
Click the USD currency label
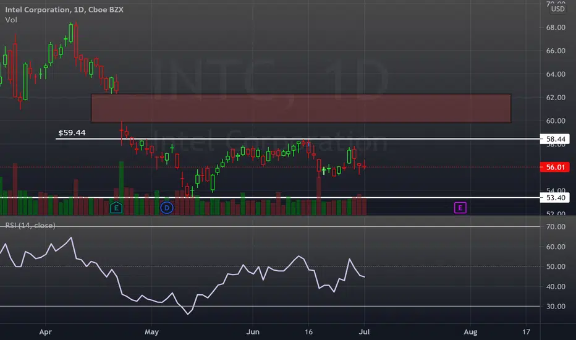click(x=557, y=9)
